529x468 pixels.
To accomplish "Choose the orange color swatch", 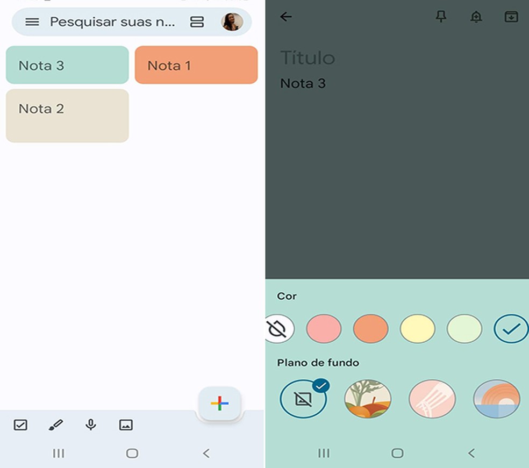I will [370, 329].
